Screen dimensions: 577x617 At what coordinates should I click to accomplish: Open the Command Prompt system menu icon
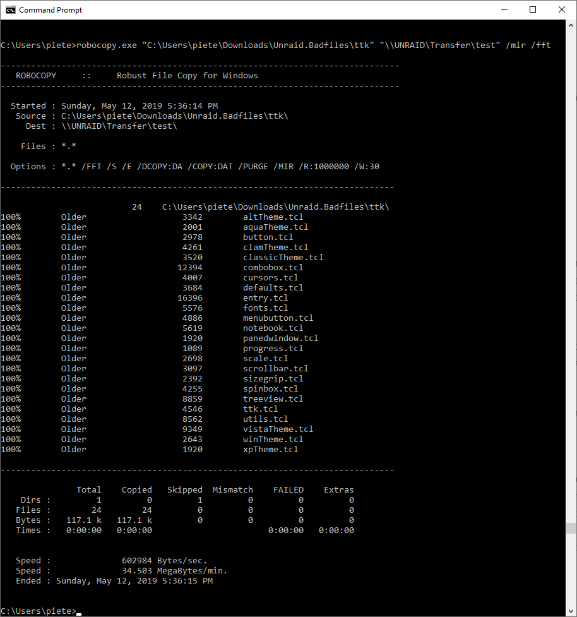[x=11, y=10]
